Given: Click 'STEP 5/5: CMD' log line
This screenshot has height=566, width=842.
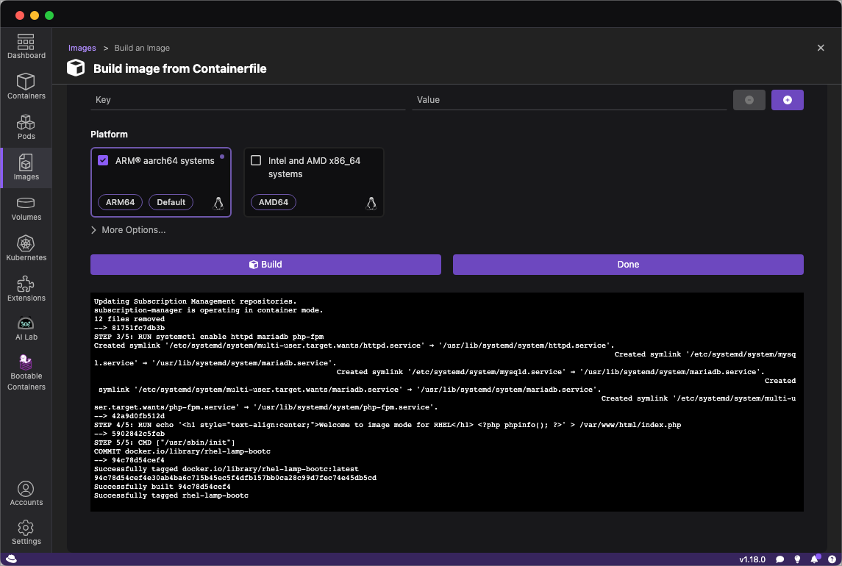Looking at the screenshot, I should pyautogui.click(x=164, y=443).
